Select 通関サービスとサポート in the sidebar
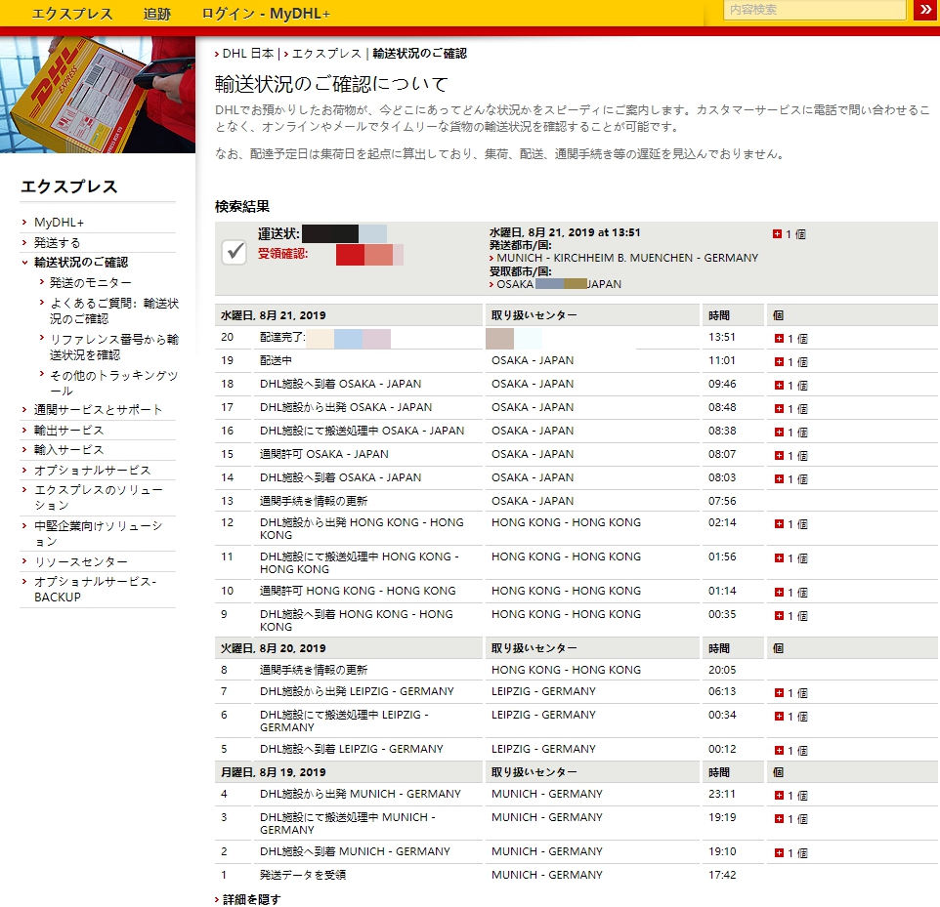 point(98,410)
